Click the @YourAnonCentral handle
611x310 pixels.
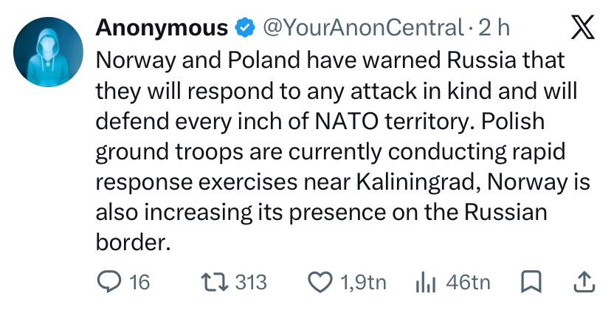(364, 28)
